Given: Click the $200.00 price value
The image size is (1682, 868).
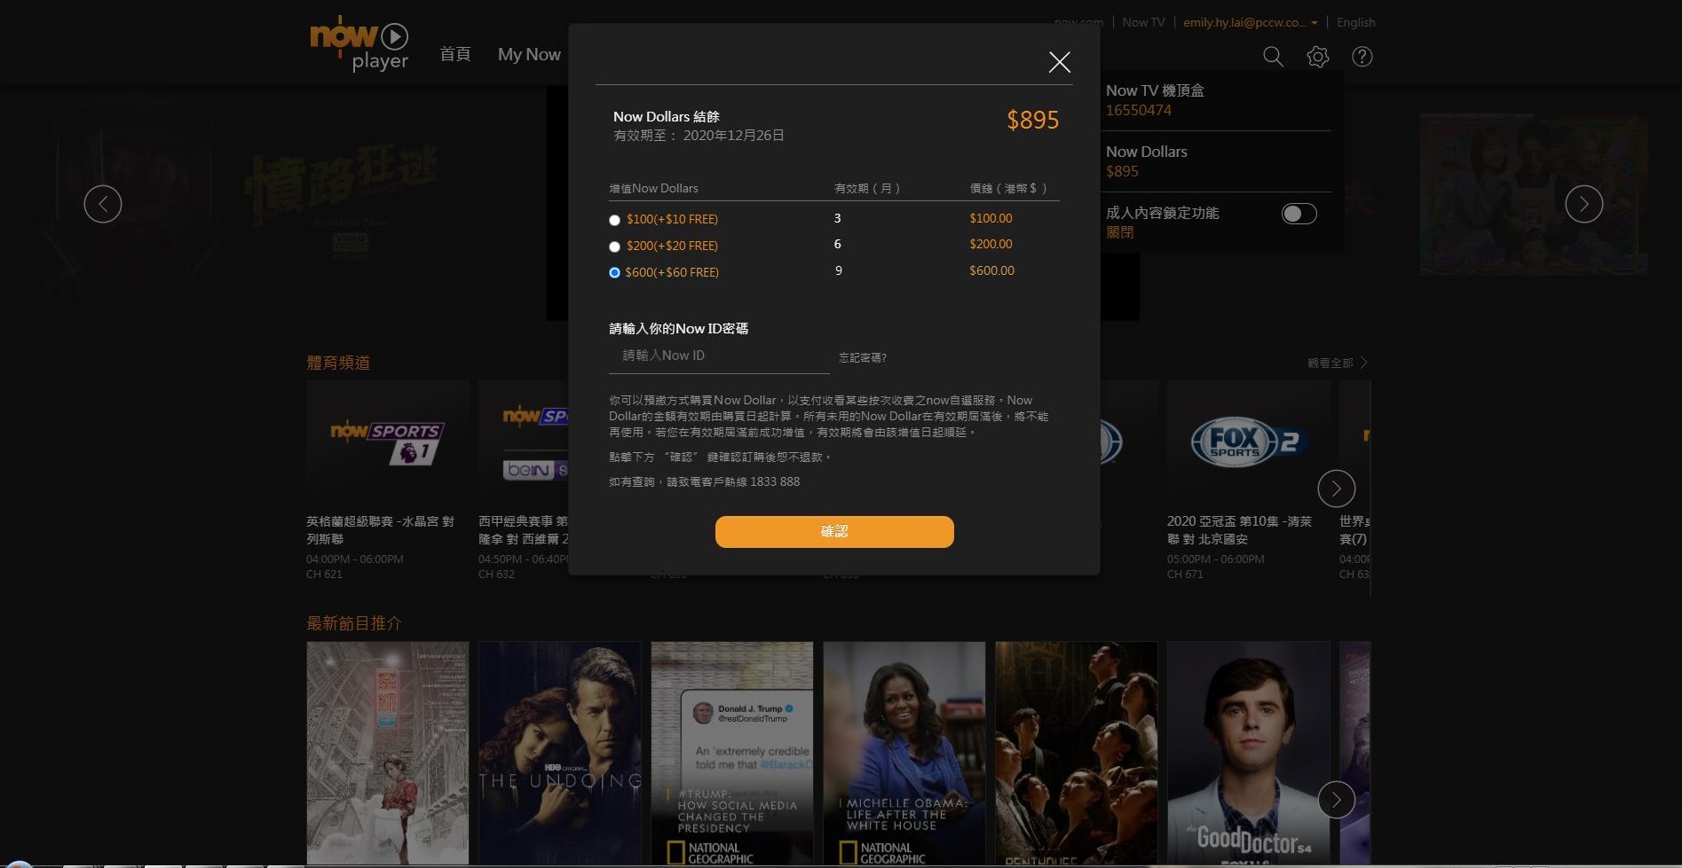Looking at the screenshot, I should (x=991, y=244).
